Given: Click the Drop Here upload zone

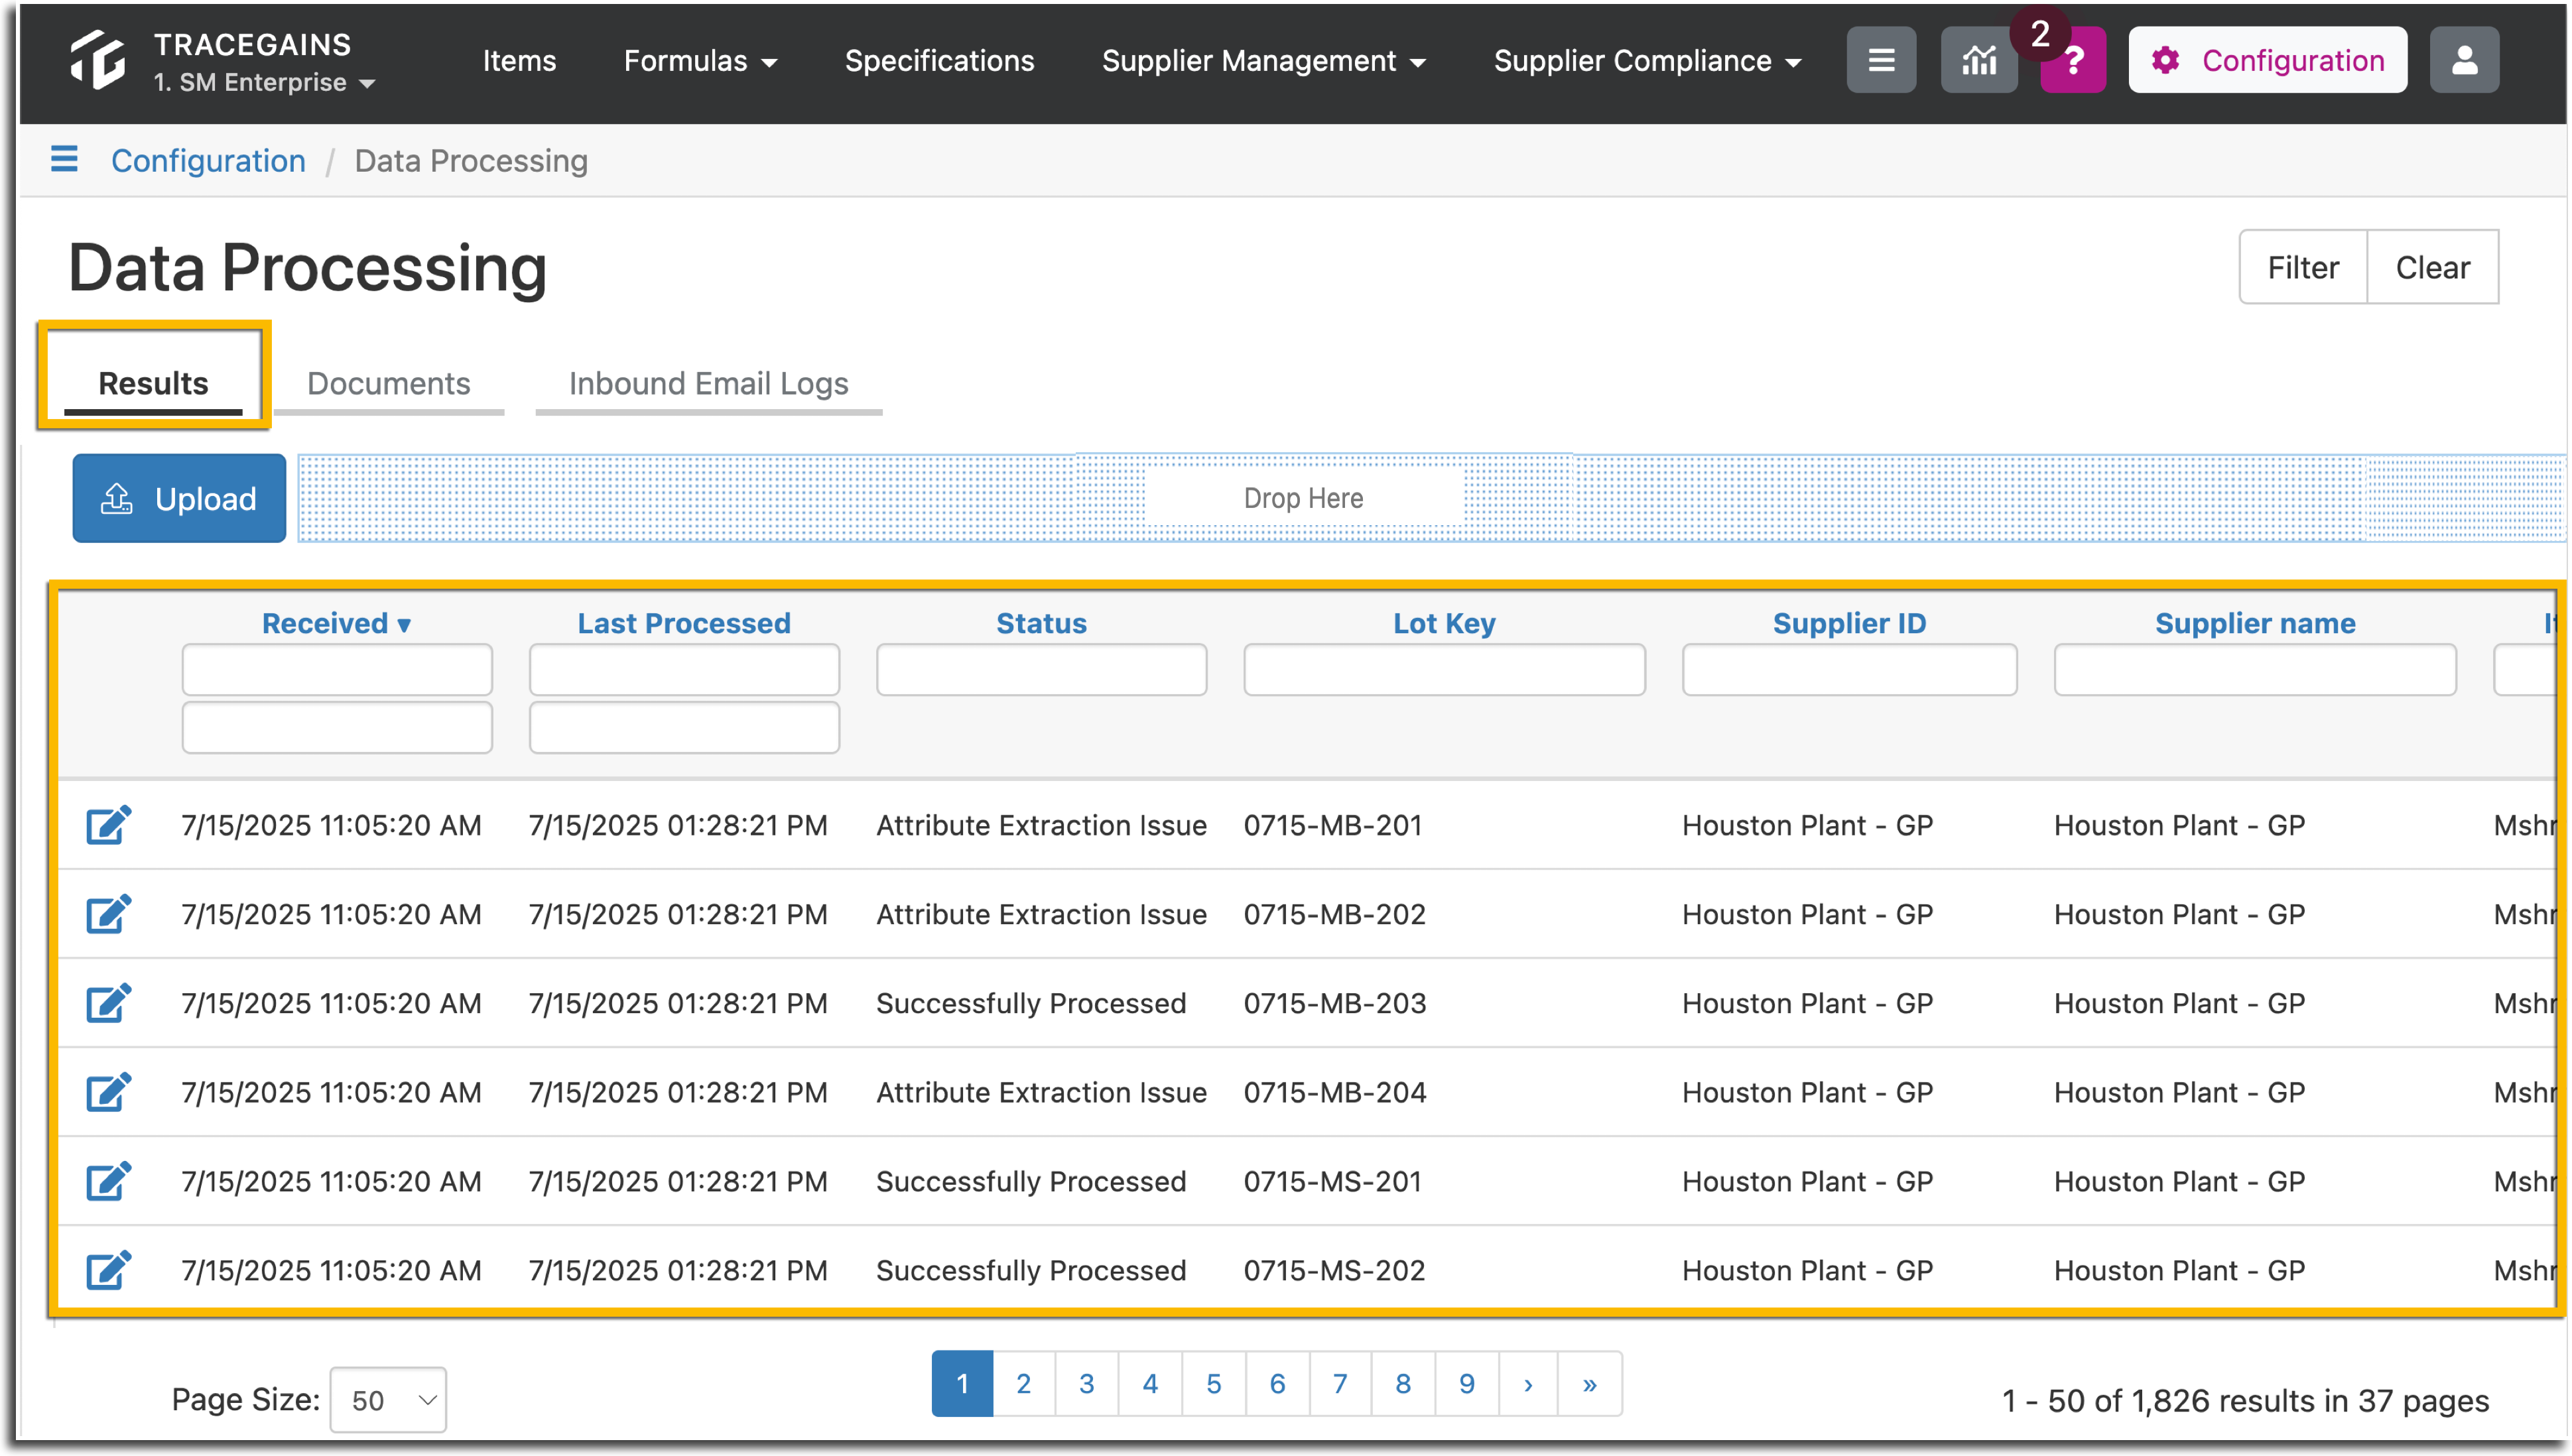Looking at the screenshot, I should tap(1432, 498).
